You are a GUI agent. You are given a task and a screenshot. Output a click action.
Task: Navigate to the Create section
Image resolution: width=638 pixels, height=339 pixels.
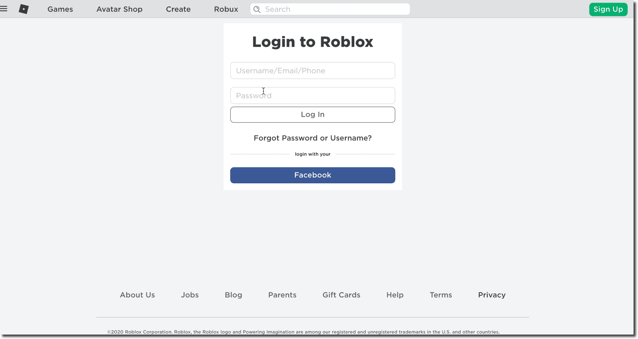point(178,9)
